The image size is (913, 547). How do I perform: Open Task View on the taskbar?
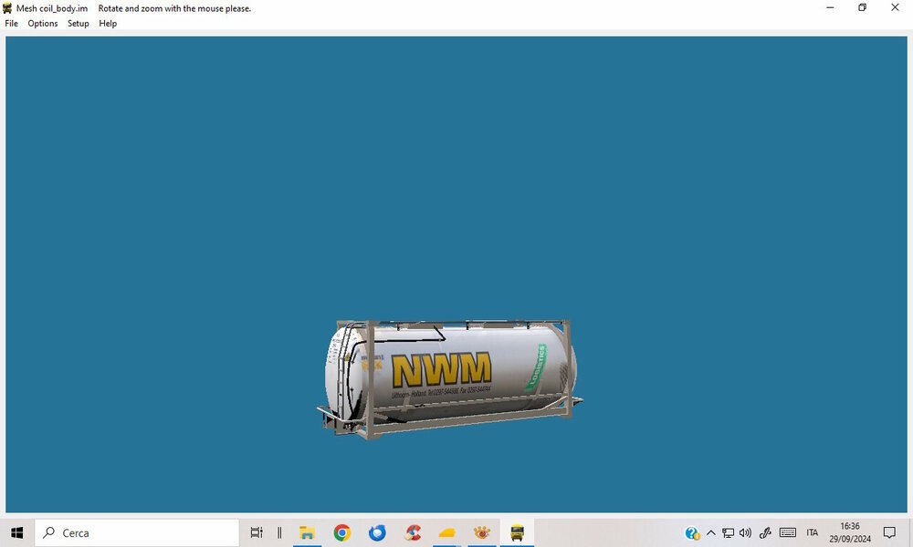(257, 532)
